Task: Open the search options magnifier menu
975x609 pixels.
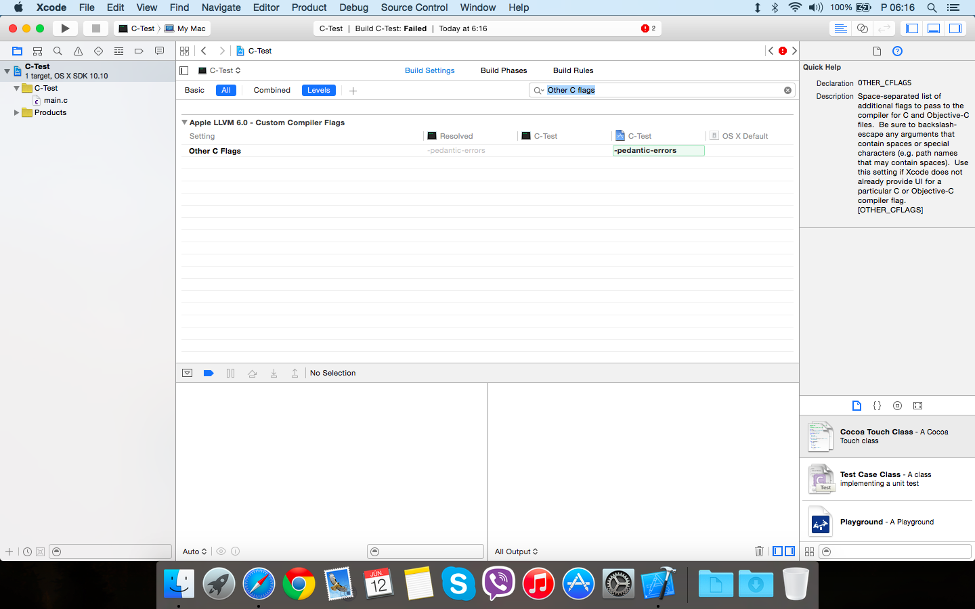Action: click(539, 90)
